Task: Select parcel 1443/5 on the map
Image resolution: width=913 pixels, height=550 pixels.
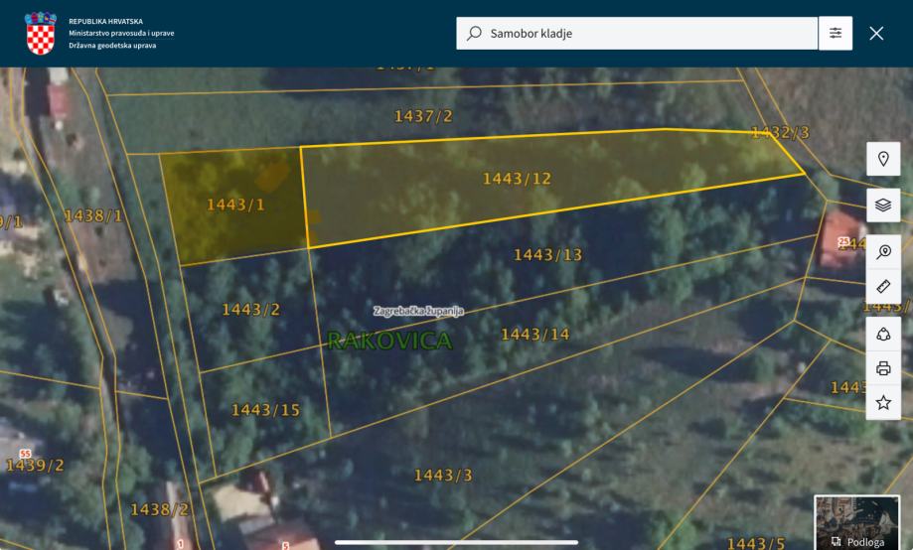Action: click(x=756, y=544)
